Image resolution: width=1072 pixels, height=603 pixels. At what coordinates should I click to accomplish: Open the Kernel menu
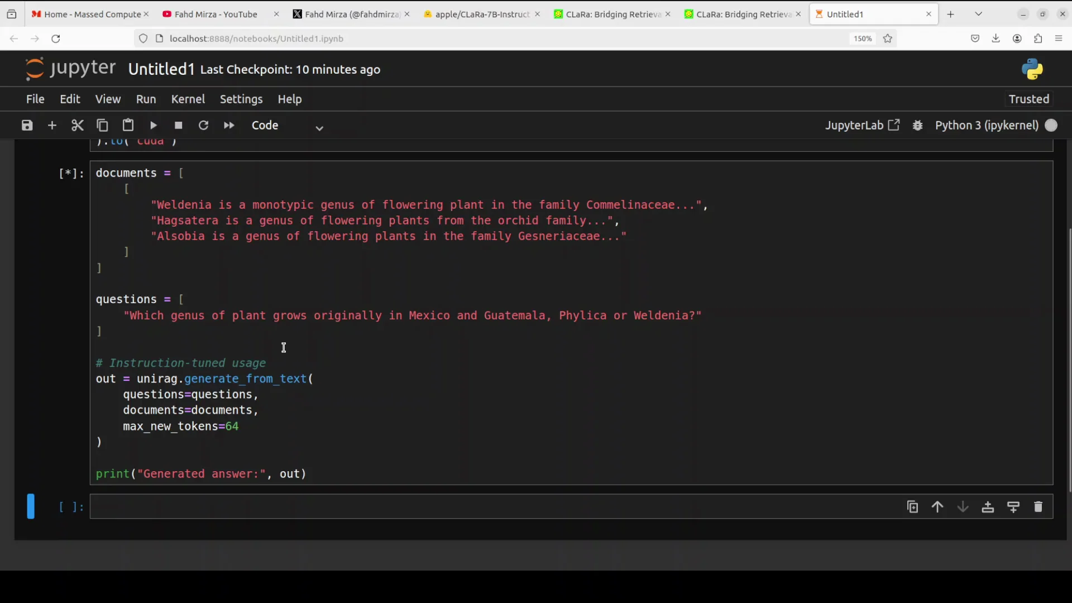(x=188, y=99)
